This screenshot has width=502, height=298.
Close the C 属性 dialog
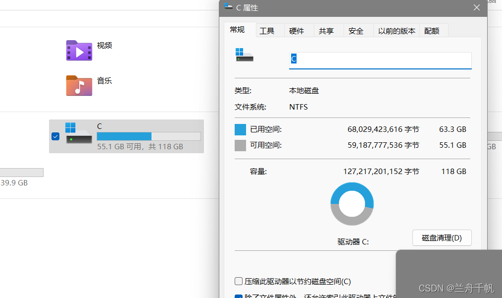coord(477,7)
